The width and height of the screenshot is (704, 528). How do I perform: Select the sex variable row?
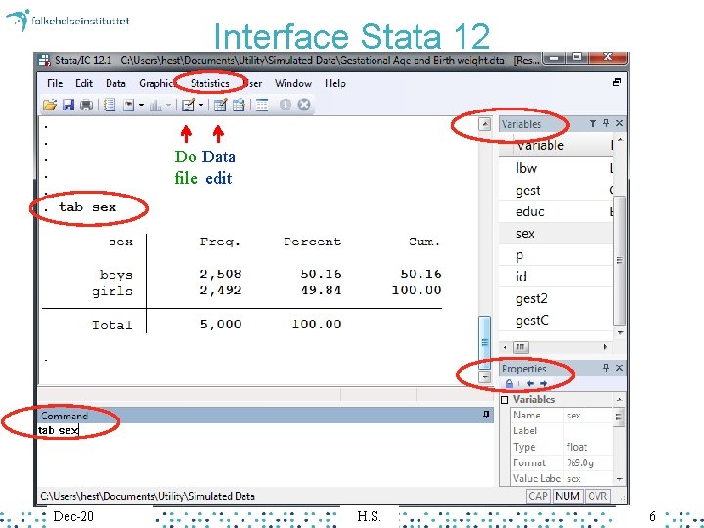(555, 233)
